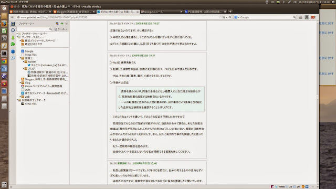
Task: Open Google Chrome from the launcher
Action: 4,61
